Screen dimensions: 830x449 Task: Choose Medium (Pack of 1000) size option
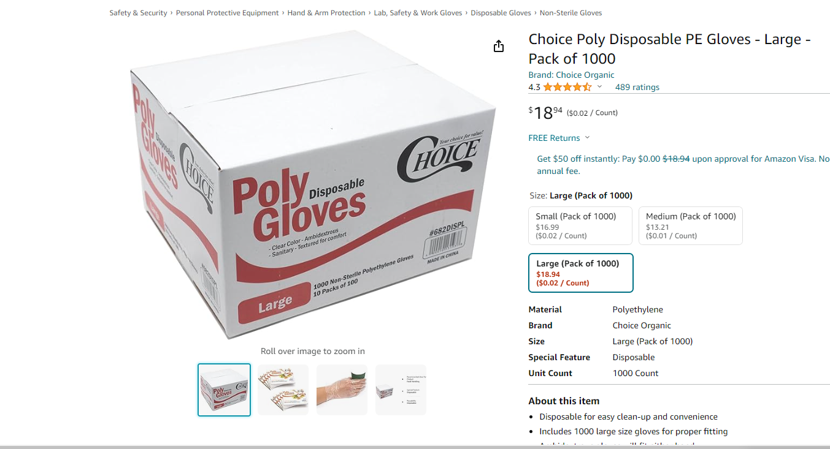pyautogui.click(x=691, y=225)
